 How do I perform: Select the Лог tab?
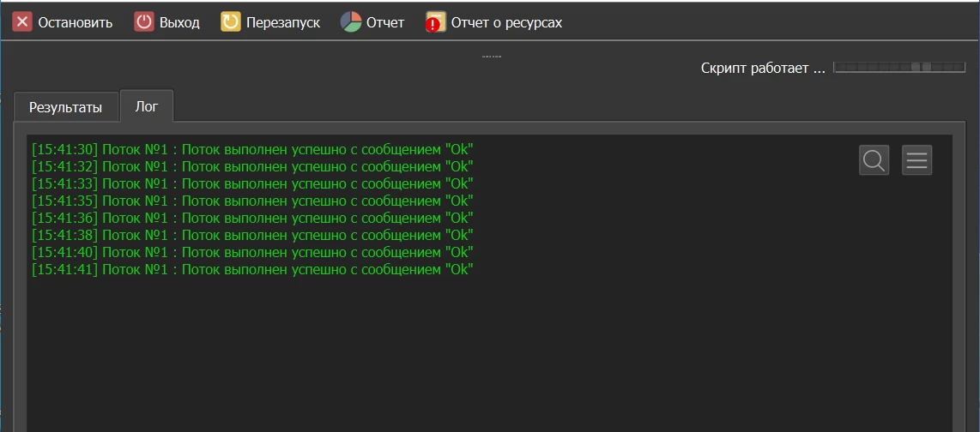[x=147, y=106]
